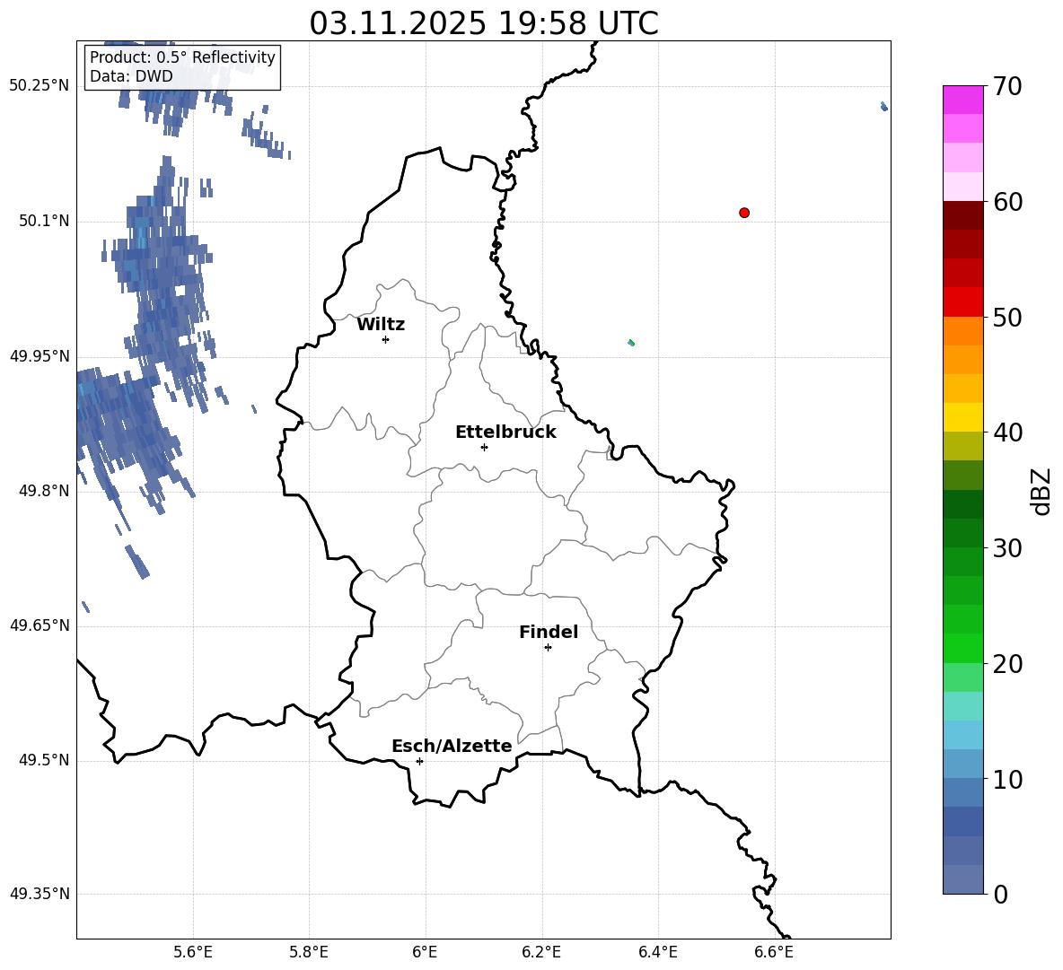This screenshot has width=1063, height=970.
Task: Click the Esch/Alzette station cross marker
Action: pos(419,761)
